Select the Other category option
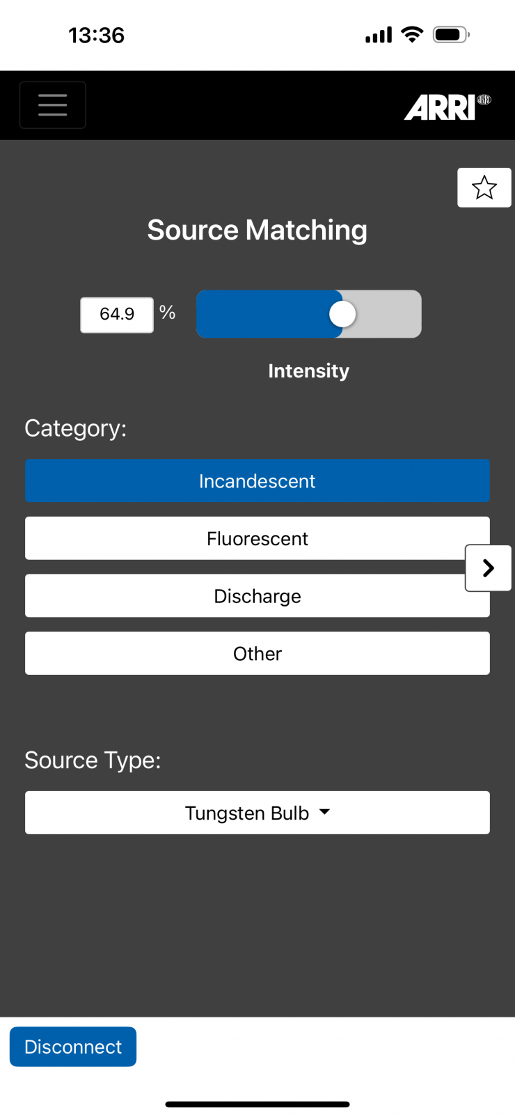 point(257,653)
